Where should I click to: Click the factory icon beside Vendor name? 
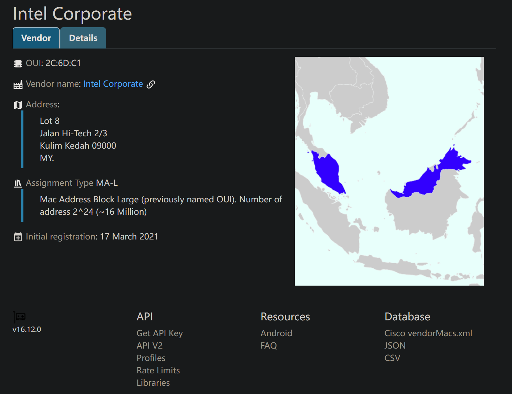click(x=18, y=84)
